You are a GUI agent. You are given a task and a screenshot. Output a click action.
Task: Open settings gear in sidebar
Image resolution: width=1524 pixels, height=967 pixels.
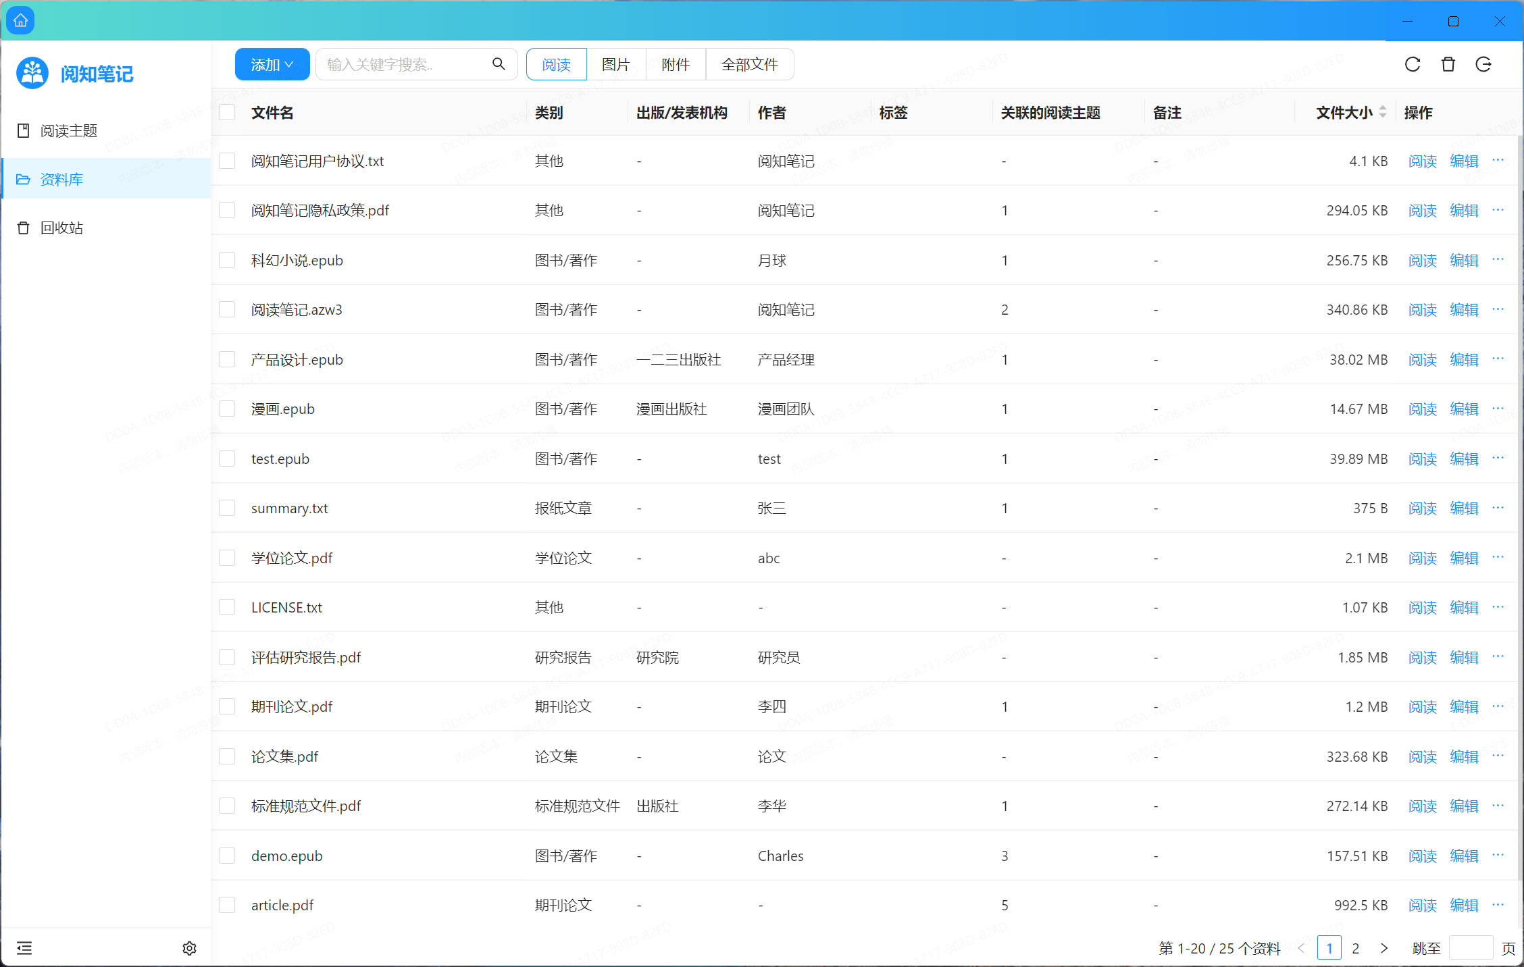tap(189, 948)
